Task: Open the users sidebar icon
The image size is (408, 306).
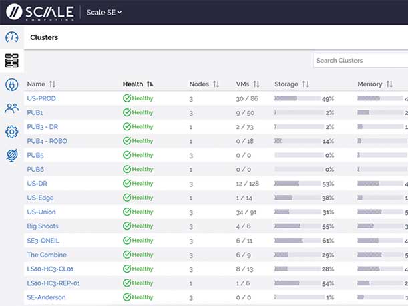Action: click(x=11, y=108)
